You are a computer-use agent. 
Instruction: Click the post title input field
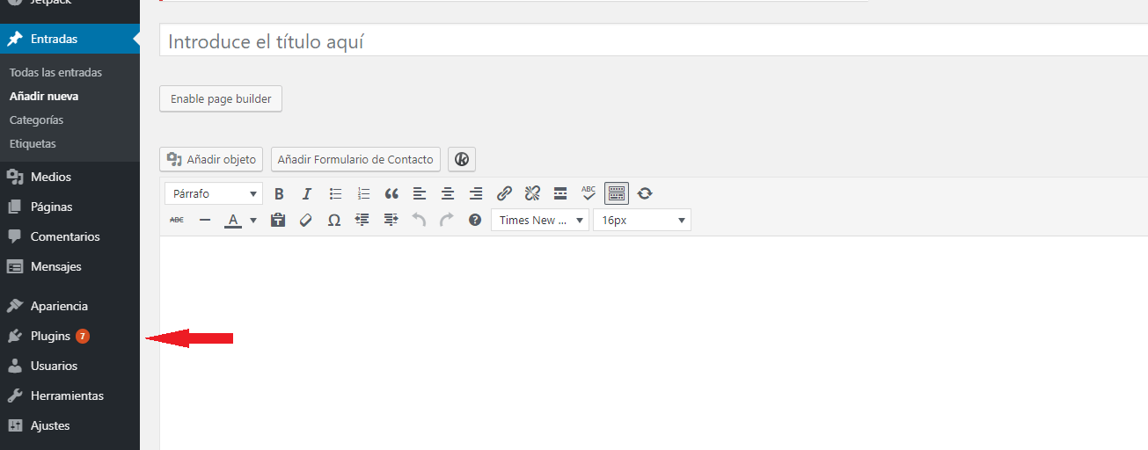pos(651,41)
